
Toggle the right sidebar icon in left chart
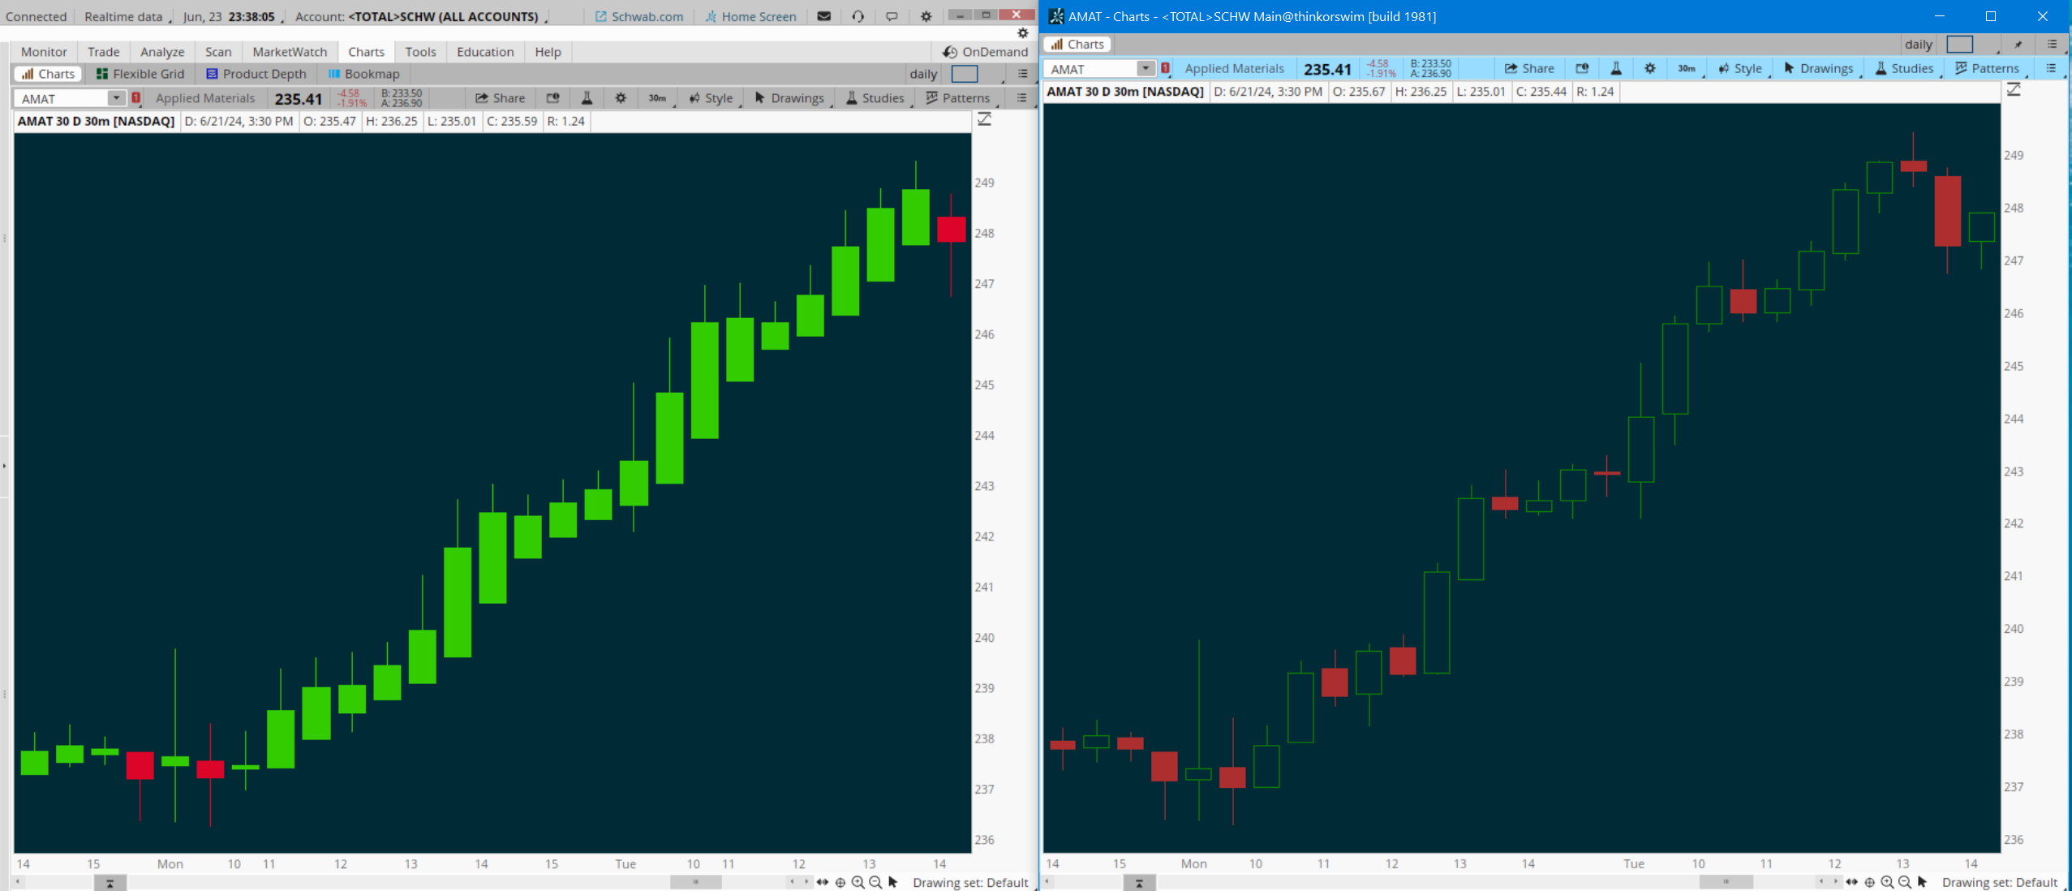984,120
